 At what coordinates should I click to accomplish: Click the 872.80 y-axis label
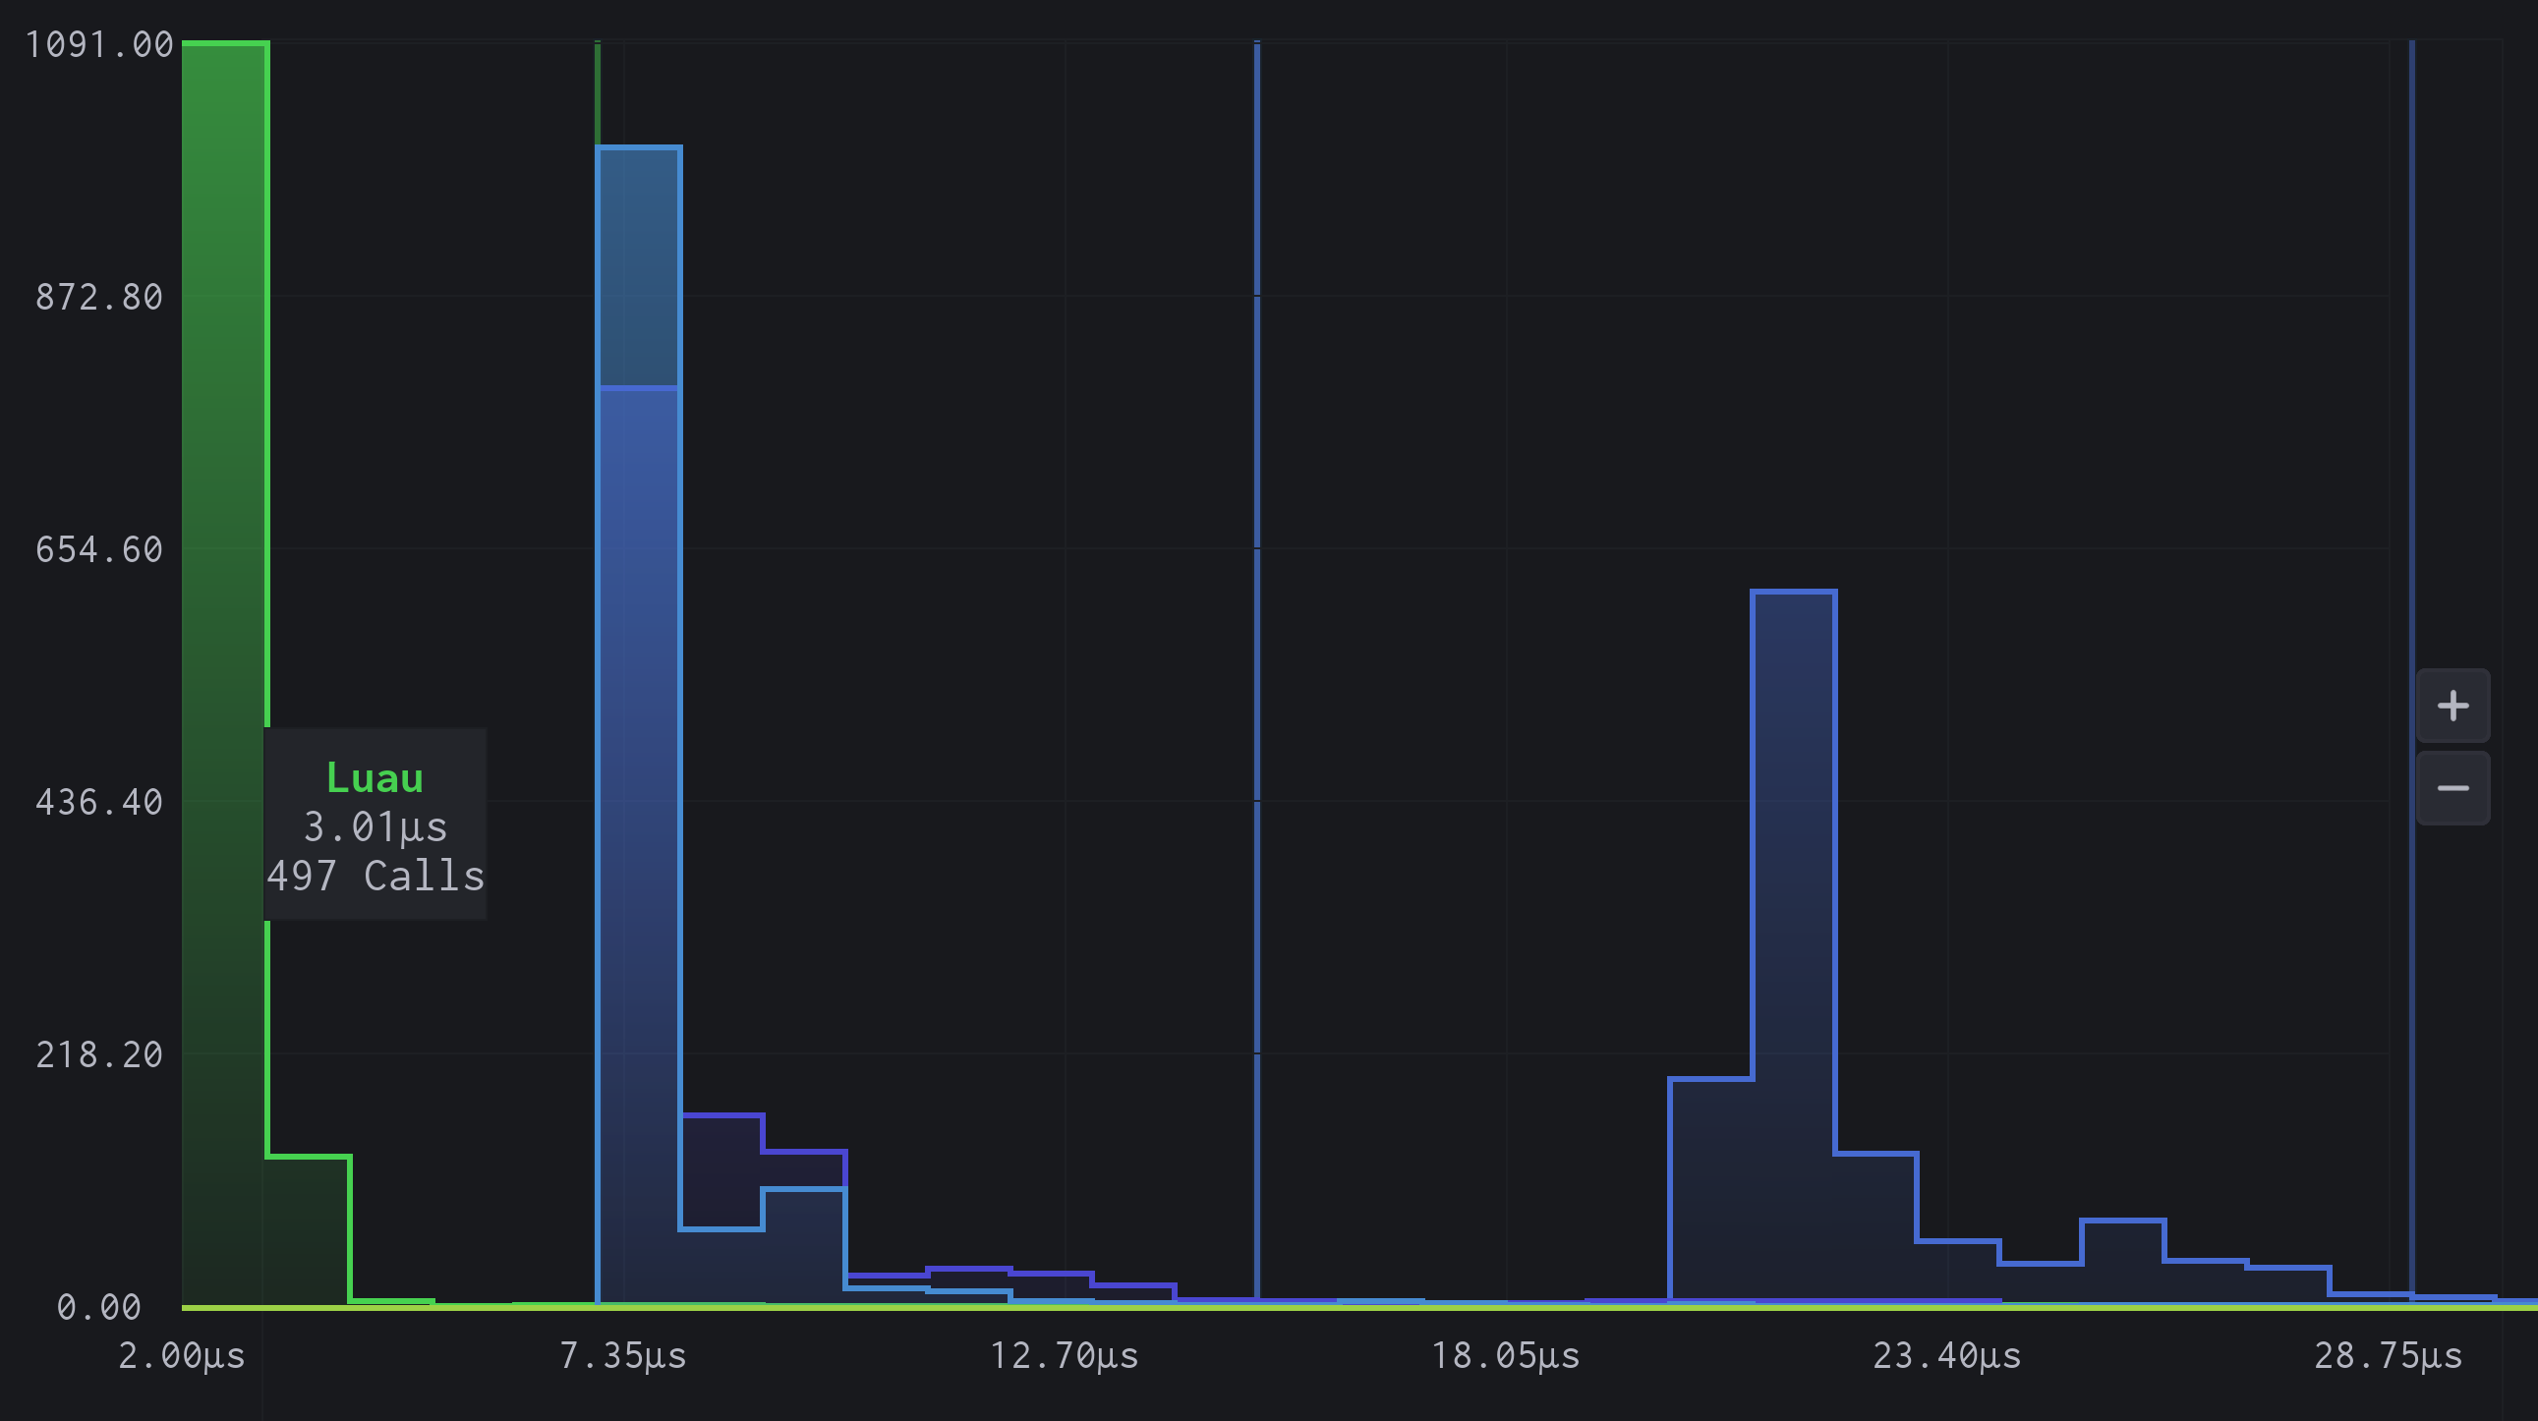(98, 297)
